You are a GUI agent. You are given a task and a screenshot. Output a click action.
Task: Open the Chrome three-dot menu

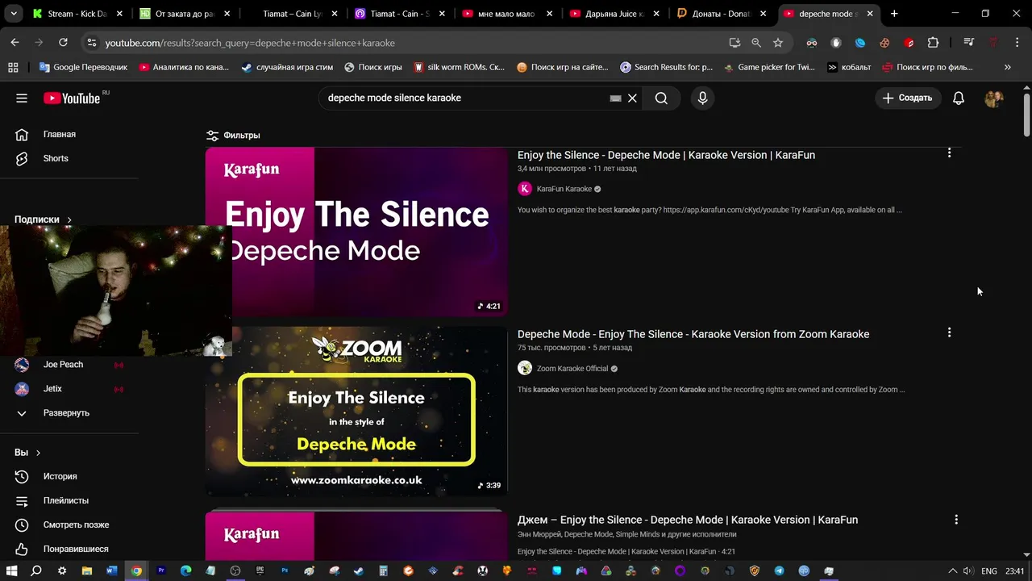coord(1016,43)
